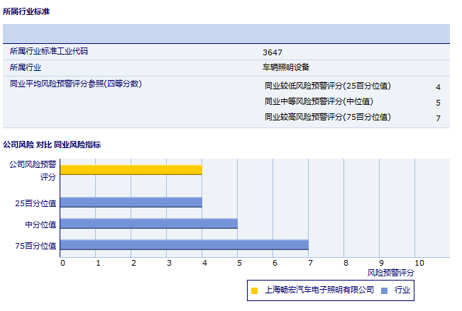Click the 所属行业标准工业代码 label
This screenshot has height=311, width=462.
49,51
